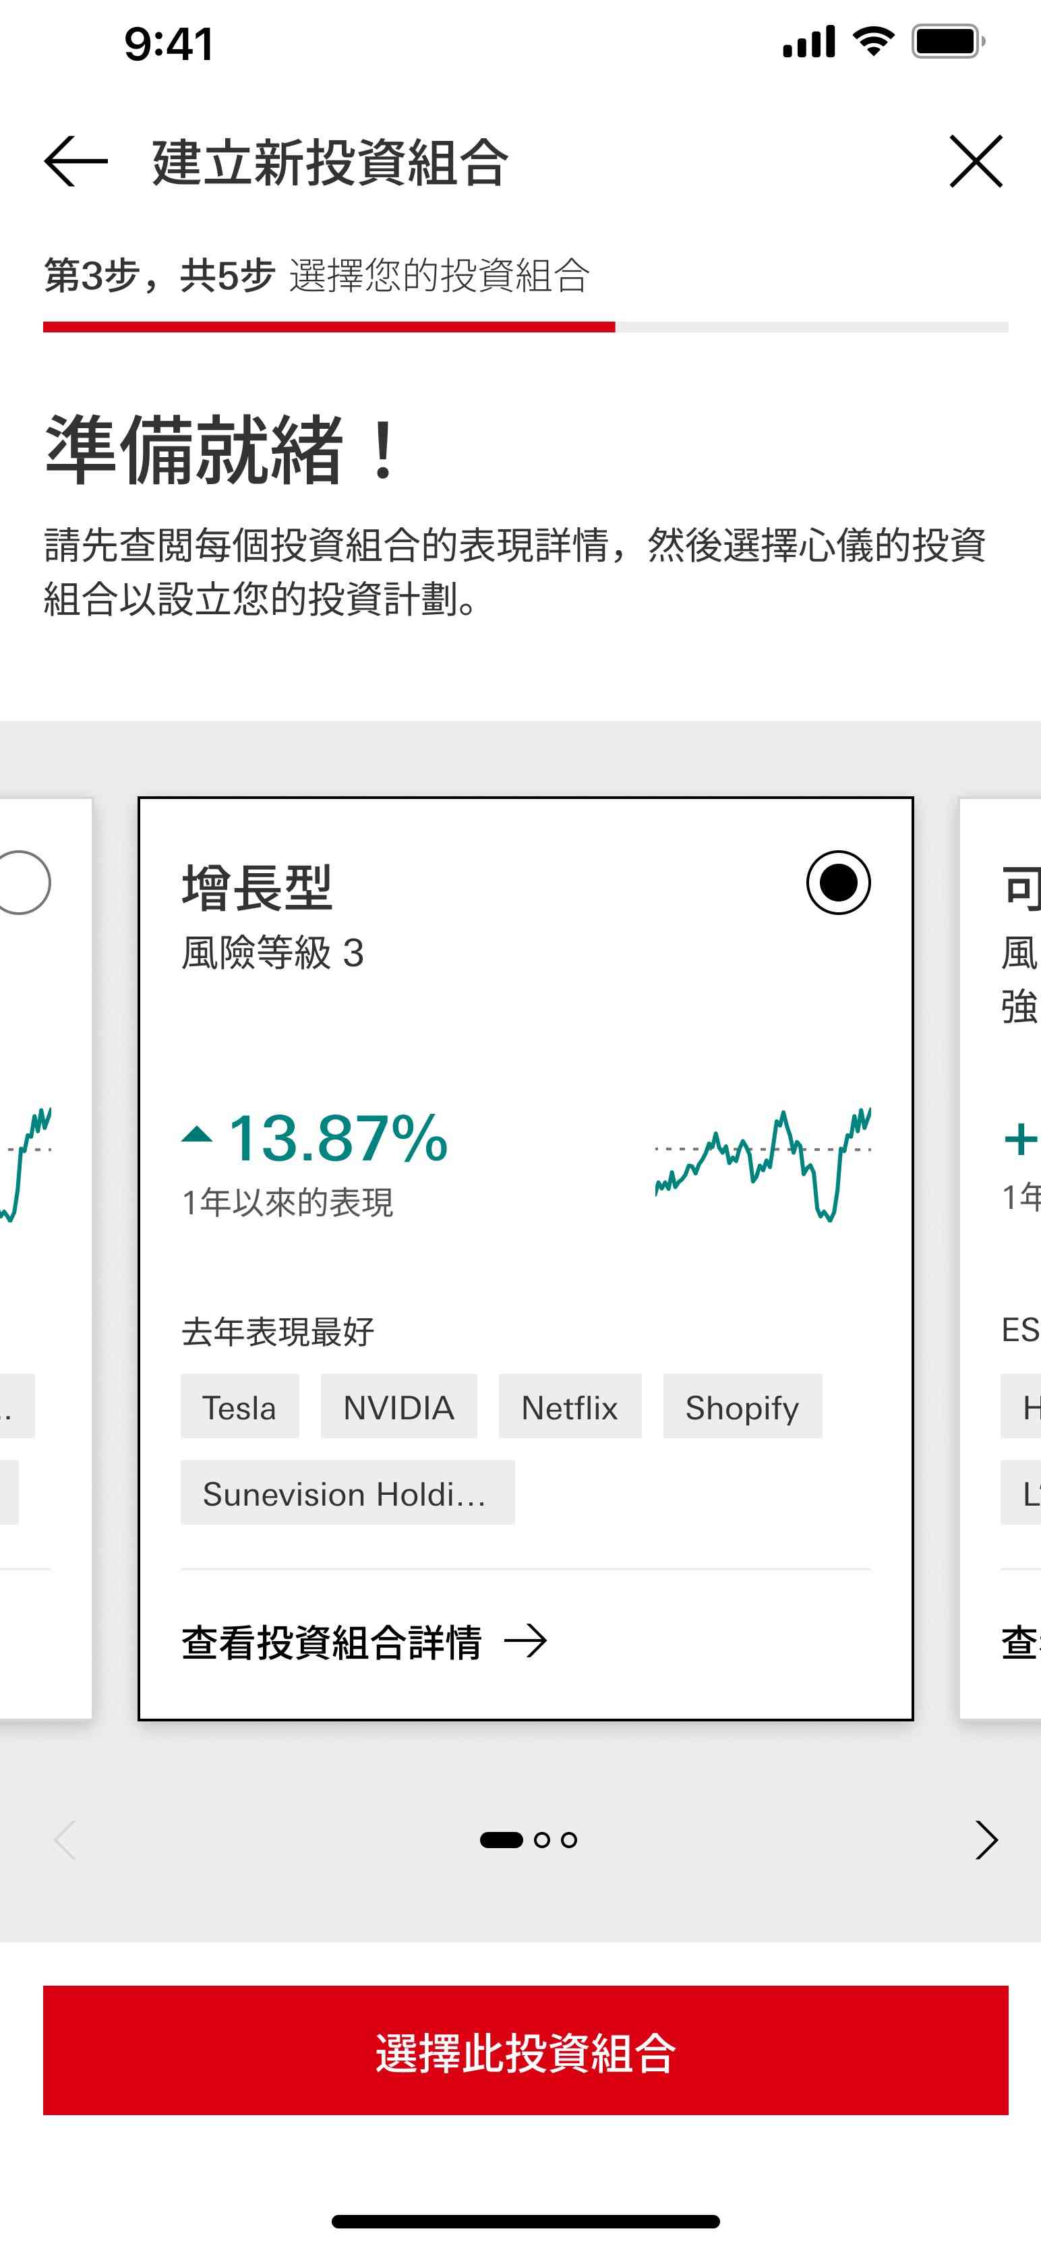Go to previous portfolio card with left chevron
1041x2250 pixels.
[x=65, y=1839]
